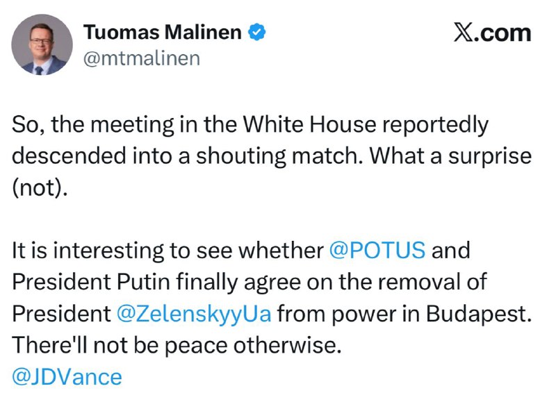This screenshot has width=556, height=402.
Task: Click the @ZelenskyyUa mention link
Action: (194, 313)
